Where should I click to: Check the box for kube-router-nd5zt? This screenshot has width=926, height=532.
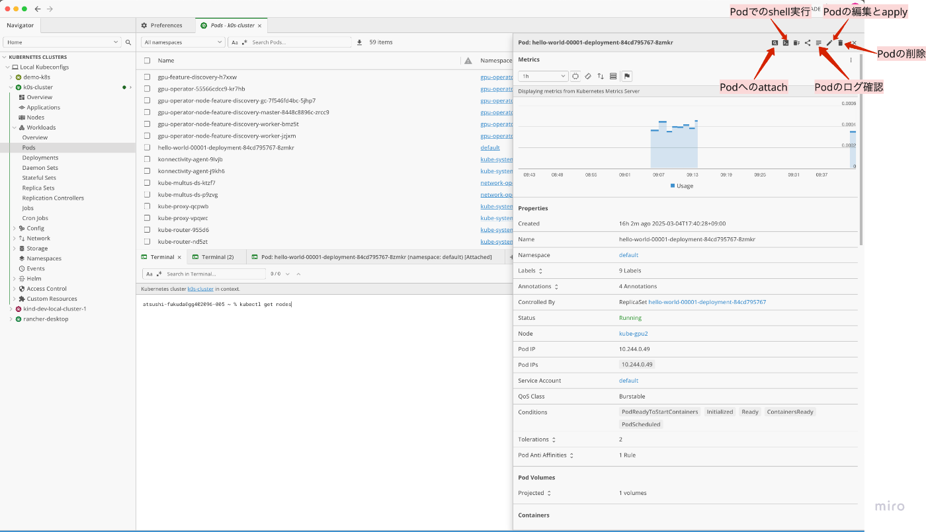pyautogui.click(x=147, y=241)
